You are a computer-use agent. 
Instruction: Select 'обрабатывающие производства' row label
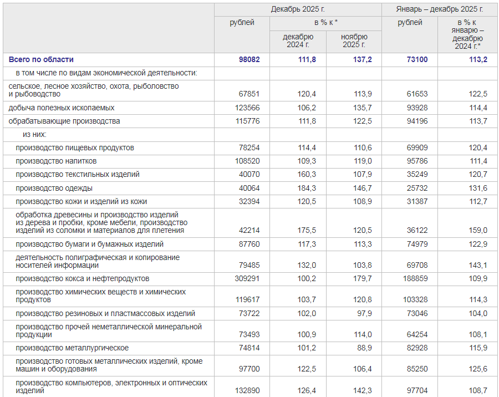pos(64,121)
